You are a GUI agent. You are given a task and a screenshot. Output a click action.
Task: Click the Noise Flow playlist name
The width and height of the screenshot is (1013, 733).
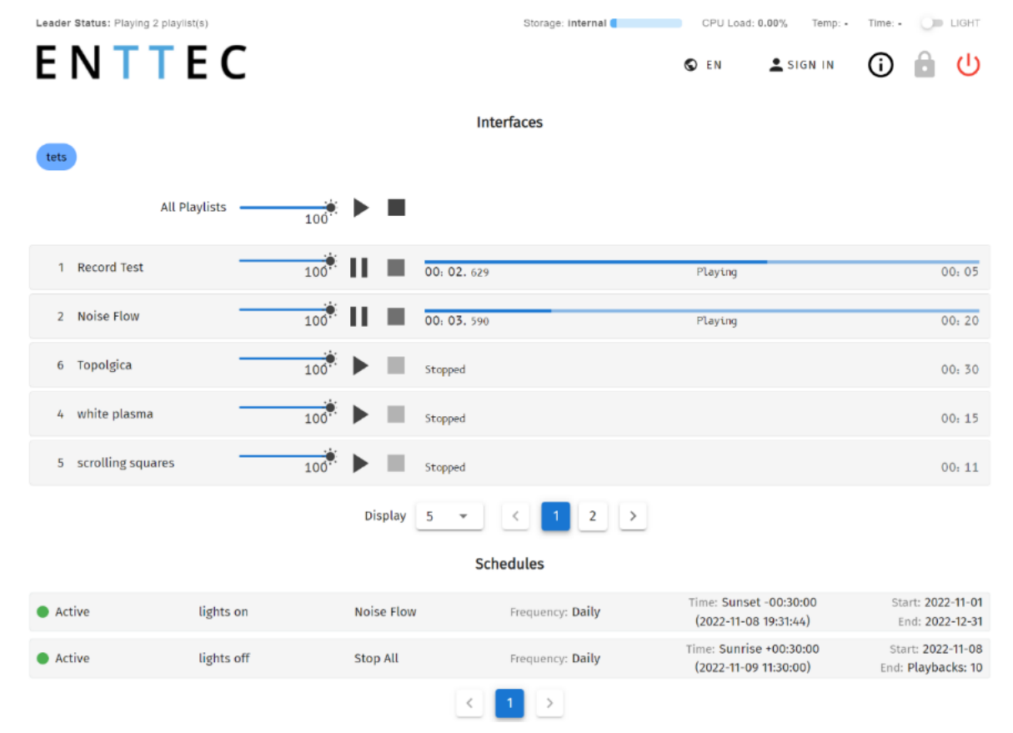pyautogui.click(x=108, y=316)
